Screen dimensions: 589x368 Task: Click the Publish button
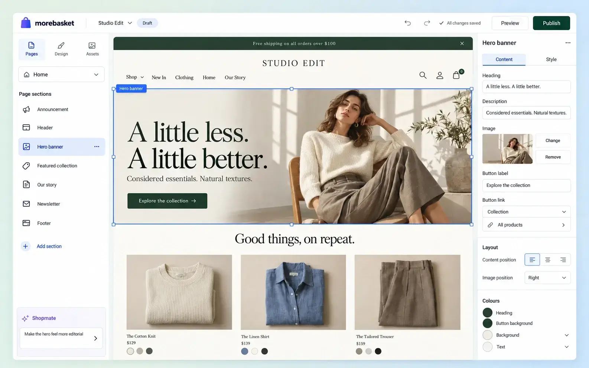point(551,23)
